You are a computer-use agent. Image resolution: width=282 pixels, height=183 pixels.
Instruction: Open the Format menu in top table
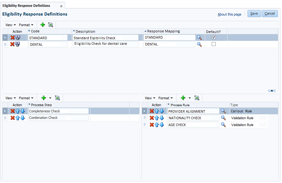click(26, 25)
